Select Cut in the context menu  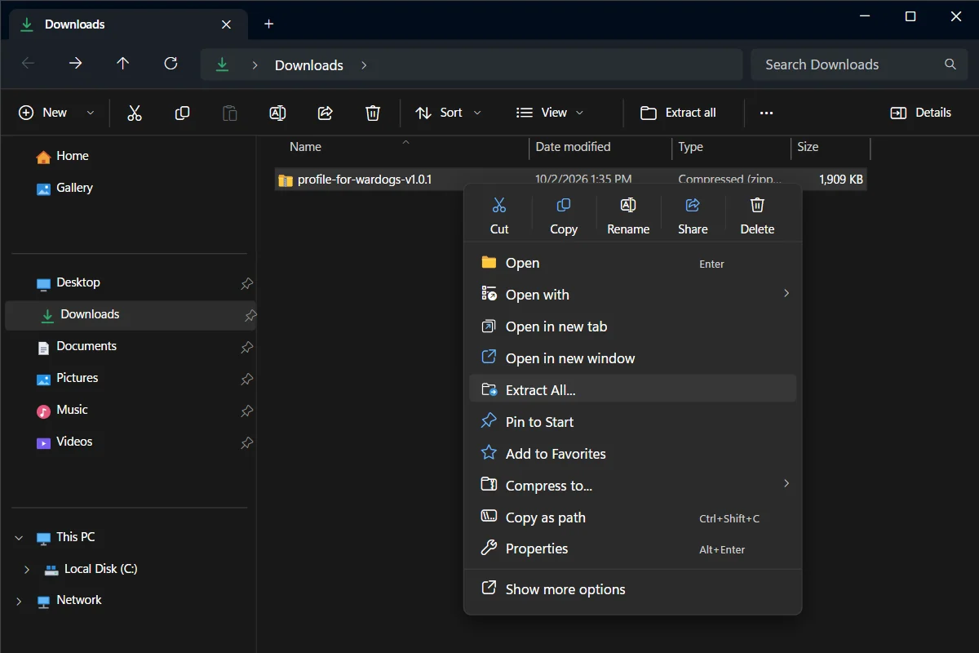[x=499, y=216]
